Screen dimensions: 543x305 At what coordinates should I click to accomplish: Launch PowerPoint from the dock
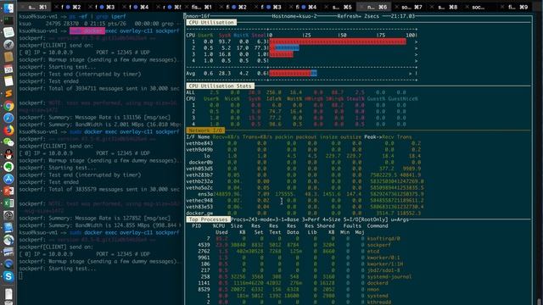tap(8, 191)
